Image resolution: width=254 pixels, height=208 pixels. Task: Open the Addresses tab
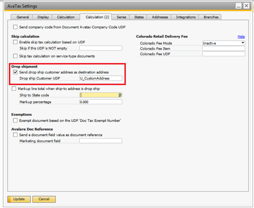point(159,17)
